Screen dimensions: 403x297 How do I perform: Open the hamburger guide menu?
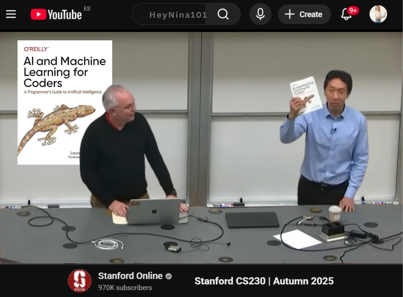[11, 14]
